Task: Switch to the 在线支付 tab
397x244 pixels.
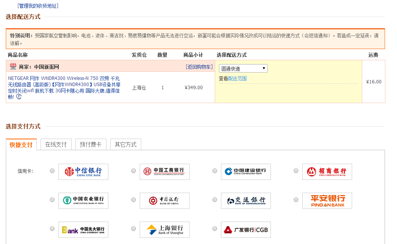Action: pyautogui.click(x=56, y=144)
